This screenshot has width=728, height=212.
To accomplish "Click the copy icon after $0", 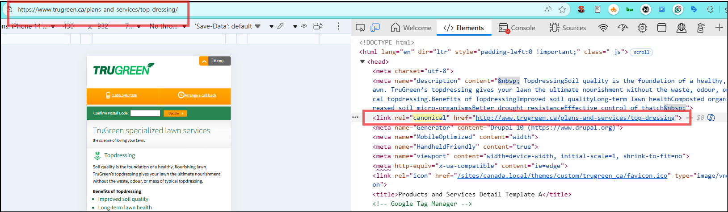I will tap(711, 118).
